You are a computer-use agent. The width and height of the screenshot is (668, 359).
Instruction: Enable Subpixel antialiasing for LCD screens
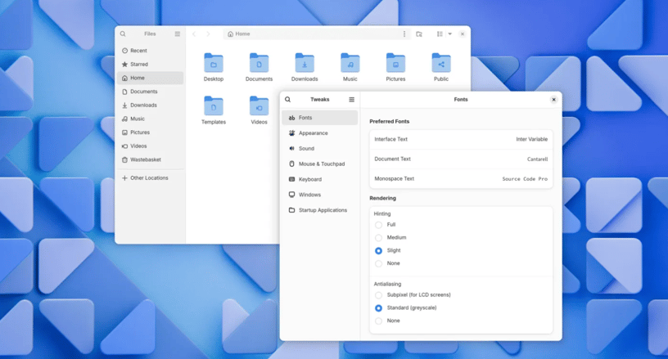[x=378, y=295]
